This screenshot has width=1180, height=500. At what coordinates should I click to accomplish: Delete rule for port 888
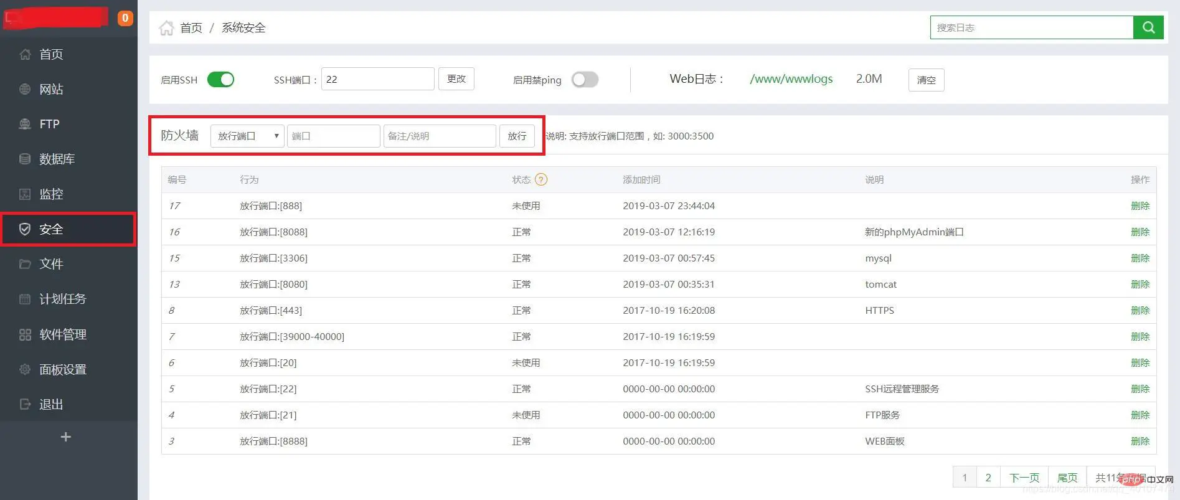[x=1140, y=205]
